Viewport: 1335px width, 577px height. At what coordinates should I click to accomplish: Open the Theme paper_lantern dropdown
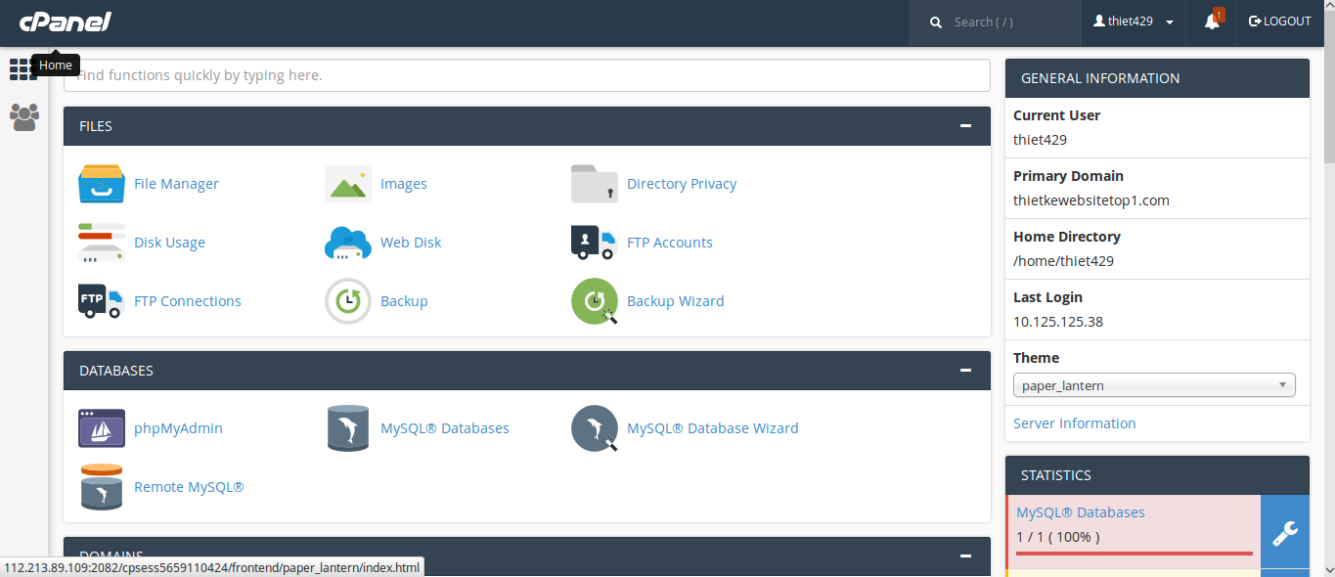[1154, 385]
